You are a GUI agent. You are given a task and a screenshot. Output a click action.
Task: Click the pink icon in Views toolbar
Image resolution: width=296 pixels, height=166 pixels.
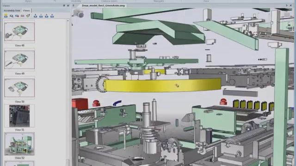click(23, 16)
